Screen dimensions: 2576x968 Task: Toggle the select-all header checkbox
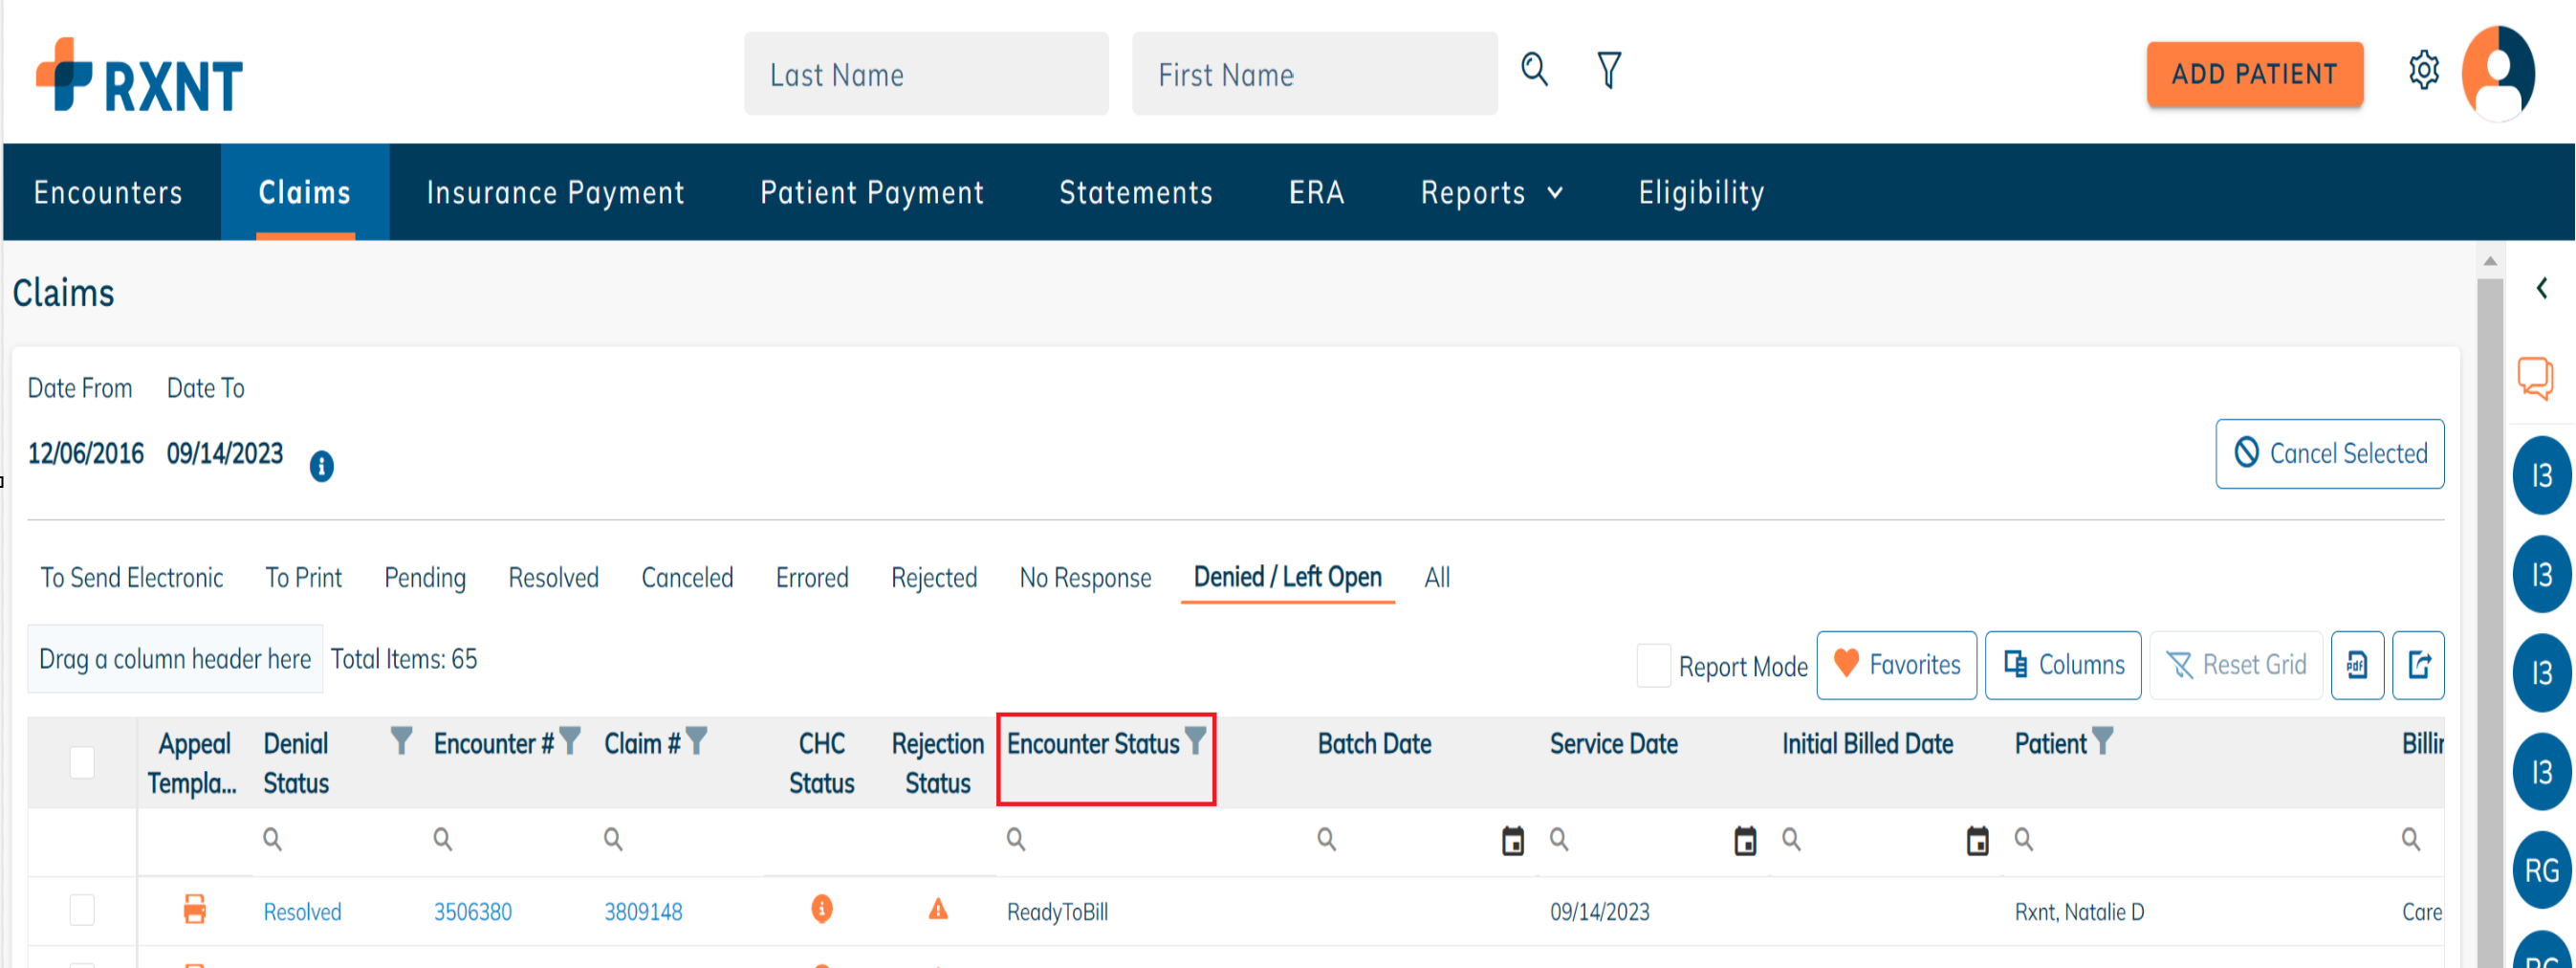pos(82,763)
